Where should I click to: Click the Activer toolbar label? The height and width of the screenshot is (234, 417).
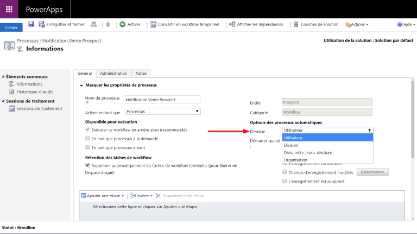click(x=134, y=24)
